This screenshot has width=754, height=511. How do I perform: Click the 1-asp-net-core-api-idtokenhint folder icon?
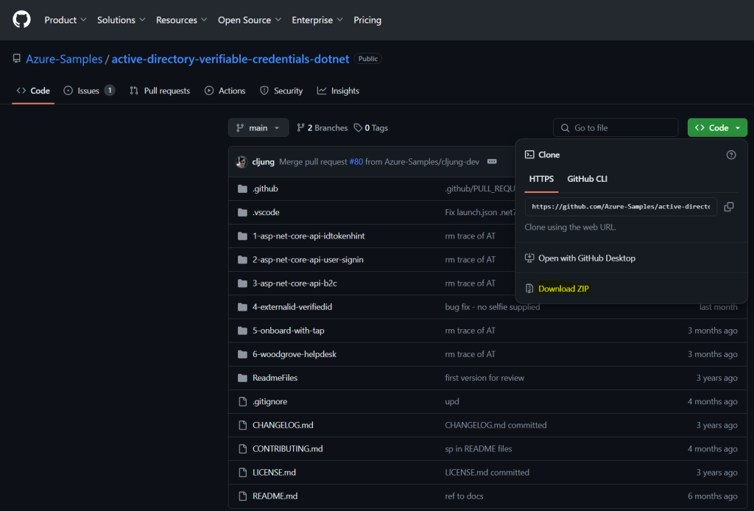click(242, 236)
